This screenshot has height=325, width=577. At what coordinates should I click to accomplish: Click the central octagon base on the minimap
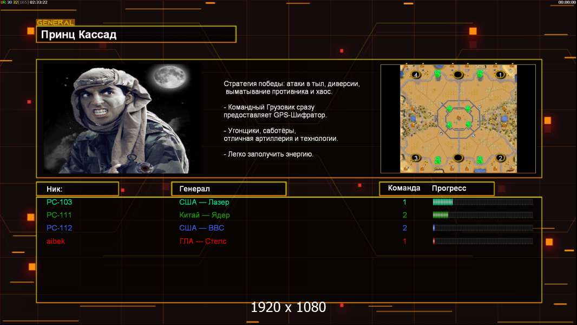click(458, 118)
